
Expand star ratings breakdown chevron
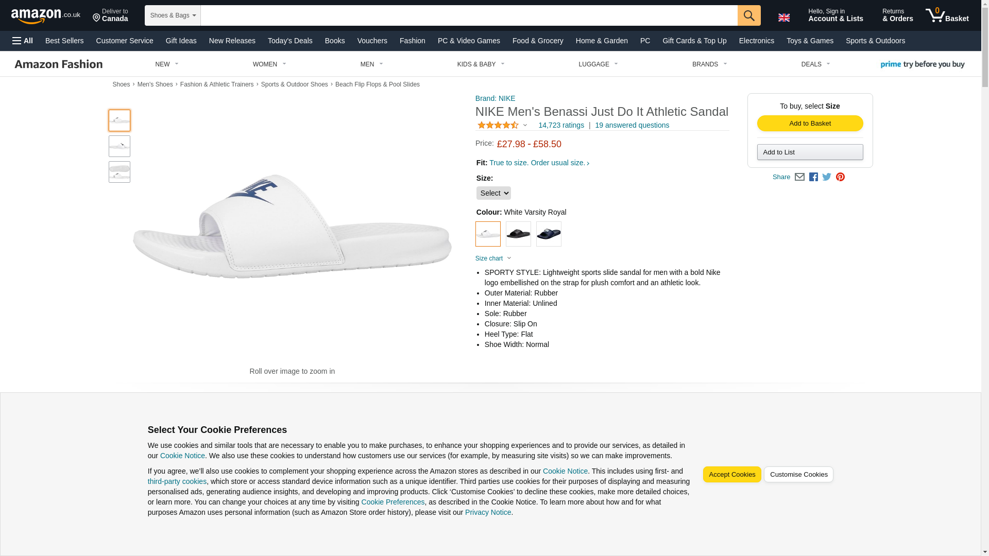[525, 125]
